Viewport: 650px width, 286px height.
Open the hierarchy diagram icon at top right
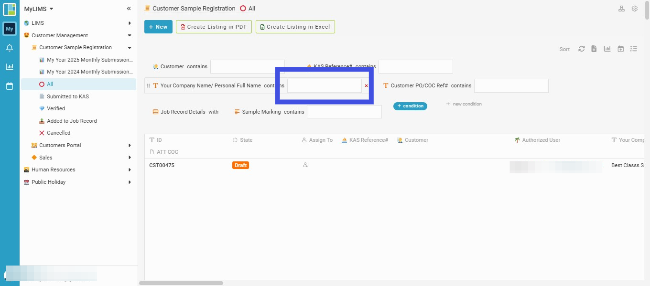pyautogui.click(x=621, y=9)
